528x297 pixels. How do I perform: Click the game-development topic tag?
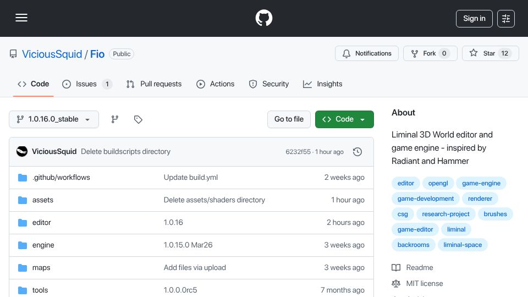(426, 199)
